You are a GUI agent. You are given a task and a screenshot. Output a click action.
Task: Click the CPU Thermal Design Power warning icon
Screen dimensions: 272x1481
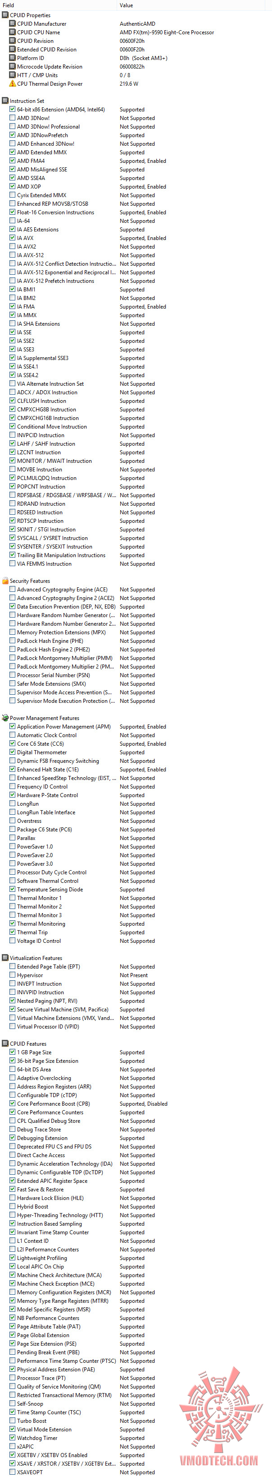13,83
